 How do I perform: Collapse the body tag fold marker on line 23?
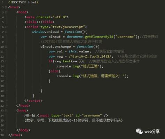point(6,111)
